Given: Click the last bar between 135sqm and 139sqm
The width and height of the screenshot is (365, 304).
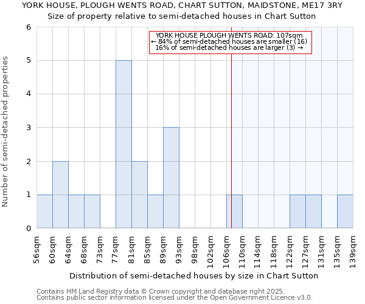Looking at the screenshot, I should (345, 211).
